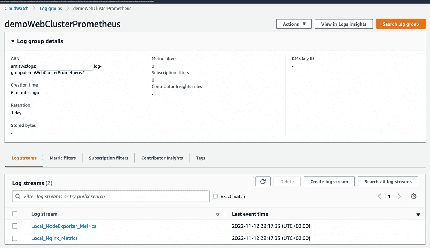Viewport: 430px width, 248px height.
Task: Go to the previous page of log streams
Action: tap(379, 196)
